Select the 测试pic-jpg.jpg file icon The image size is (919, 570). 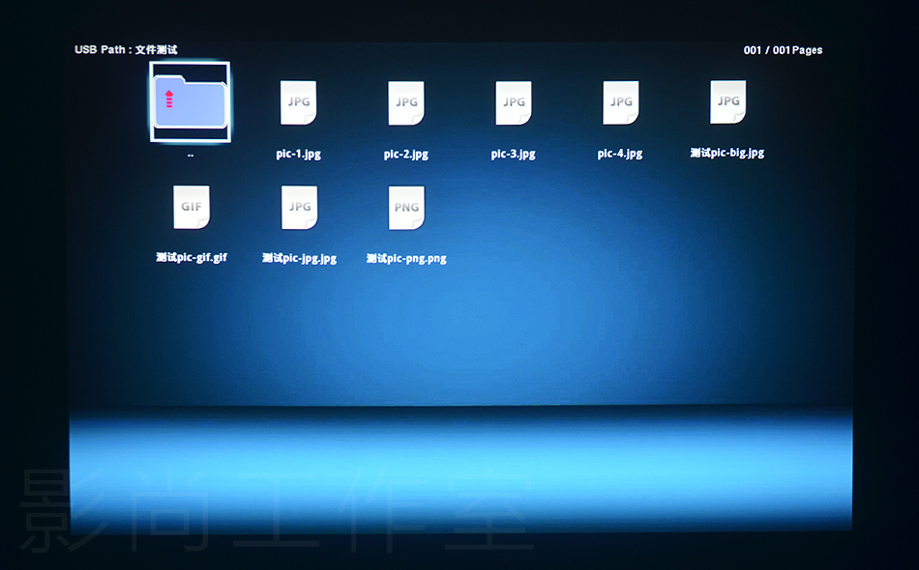[299, 208]
